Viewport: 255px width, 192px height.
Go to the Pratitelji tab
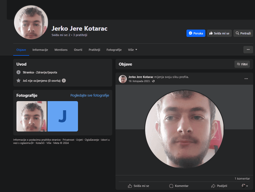[x=94, y=50]
